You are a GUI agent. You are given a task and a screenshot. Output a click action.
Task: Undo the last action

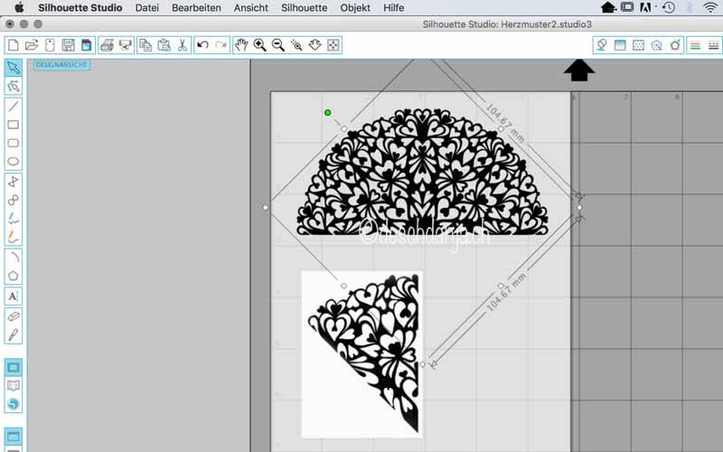point(202,44)
